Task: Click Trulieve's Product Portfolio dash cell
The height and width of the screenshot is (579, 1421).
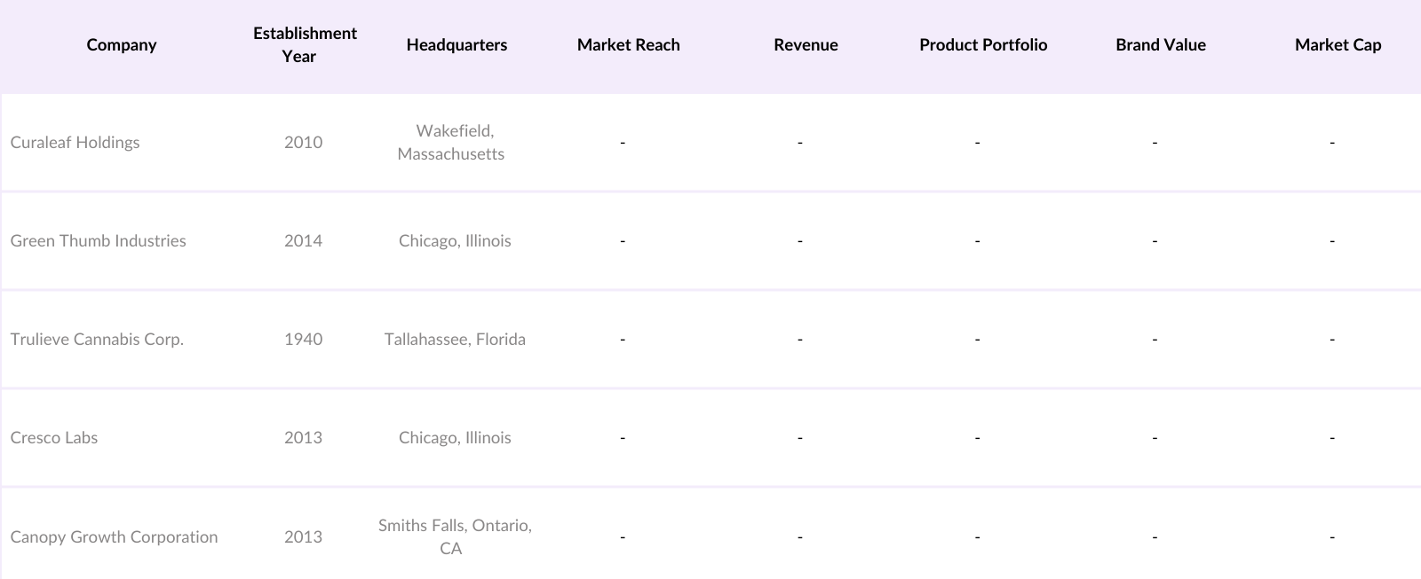Action: pyautogui.click(x=977, y=340)
